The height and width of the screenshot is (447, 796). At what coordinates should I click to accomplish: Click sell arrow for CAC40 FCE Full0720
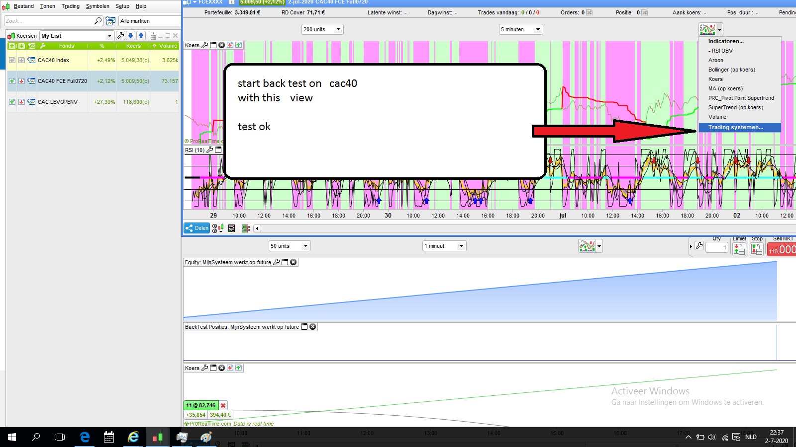[21, 81]
